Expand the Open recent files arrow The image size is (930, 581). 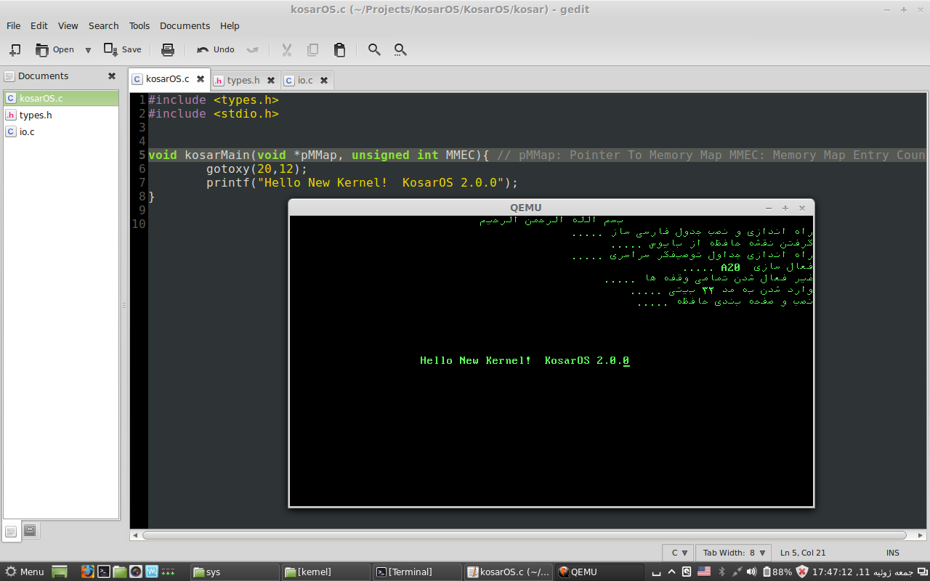pos(88,49)
